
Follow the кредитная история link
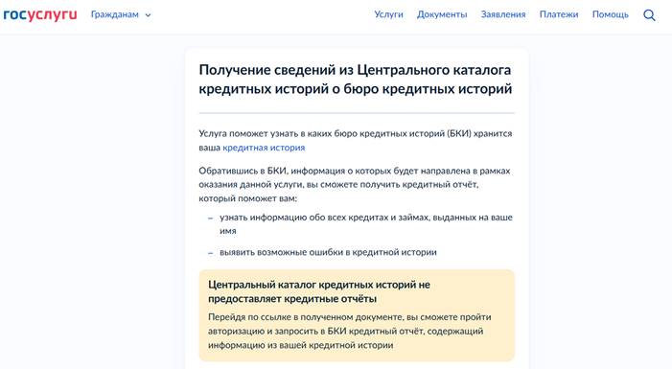tap(264, 148)
